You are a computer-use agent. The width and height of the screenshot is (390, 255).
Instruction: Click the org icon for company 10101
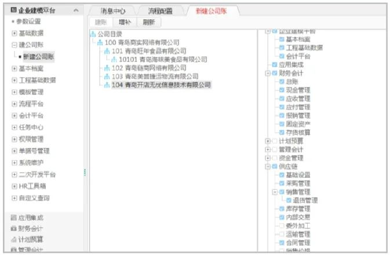tap(114, 59)
